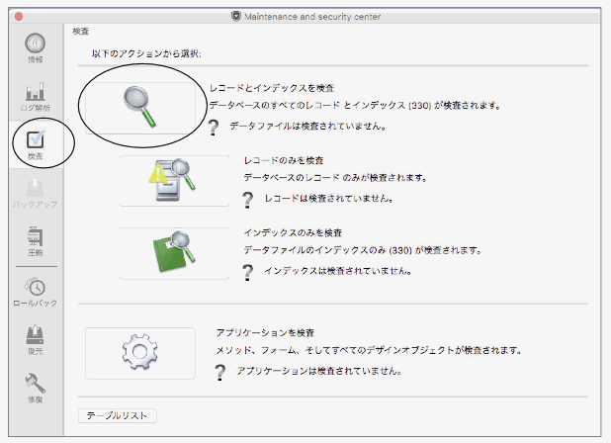
Task: Go to the 圧縮 (Compact) page
Action: pos(36,239)
